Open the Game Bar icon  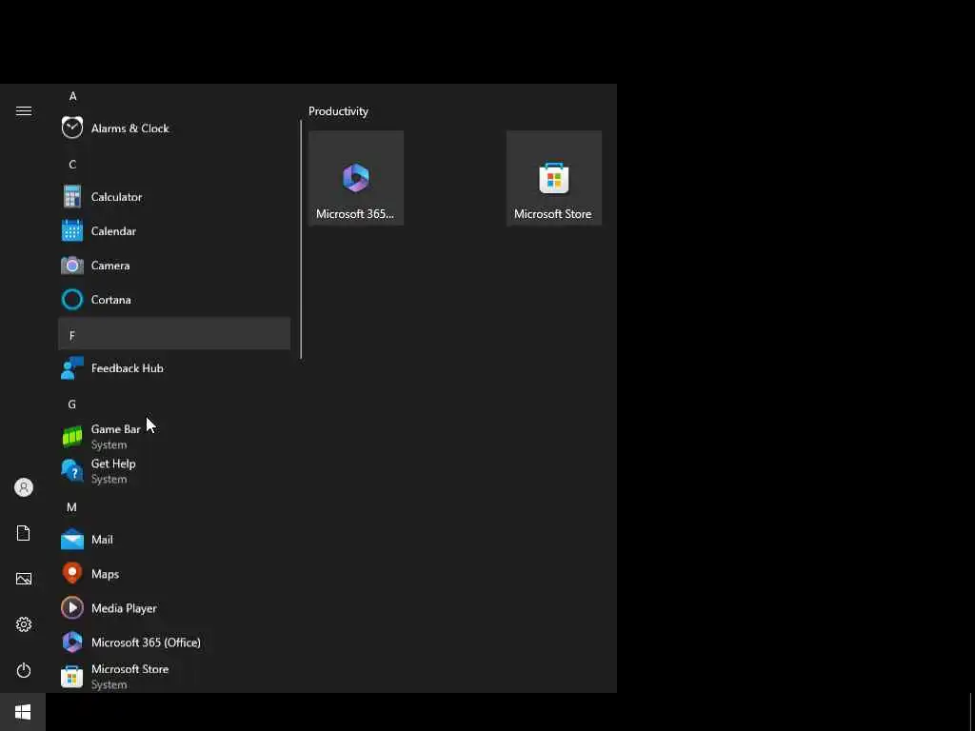click(x=72, y=436)
